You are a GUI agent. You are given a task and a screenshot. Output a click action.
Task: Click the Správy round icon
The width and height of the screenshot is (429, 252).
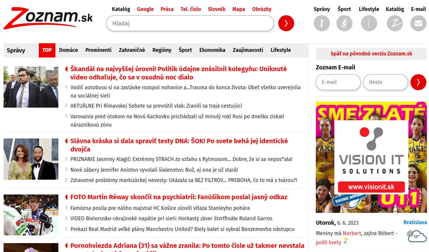(x=321, y=23)
